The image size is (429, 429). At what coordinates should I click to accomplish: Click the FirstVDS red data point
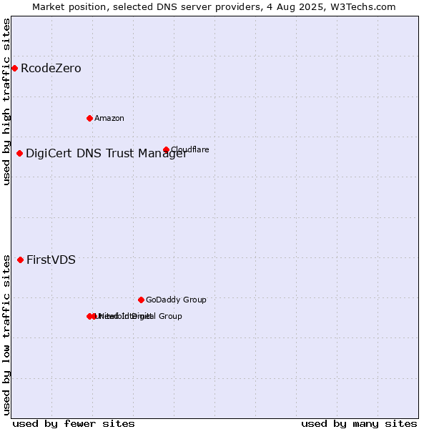pyautogui.click(x=20, y=260)
